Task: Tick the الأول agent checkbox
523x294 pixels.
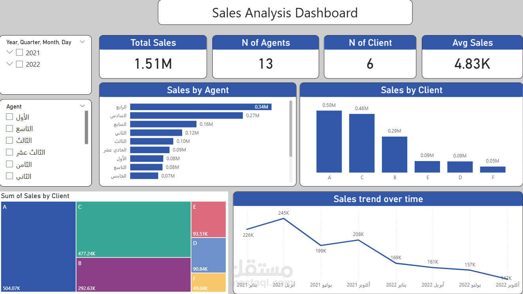Action: pyautogui.click(x=9, y=117)
